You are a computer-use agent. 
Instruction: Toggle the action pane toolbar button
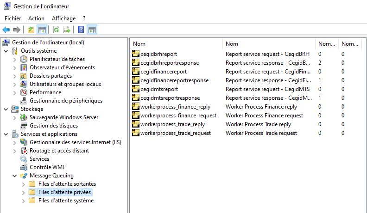92,30
